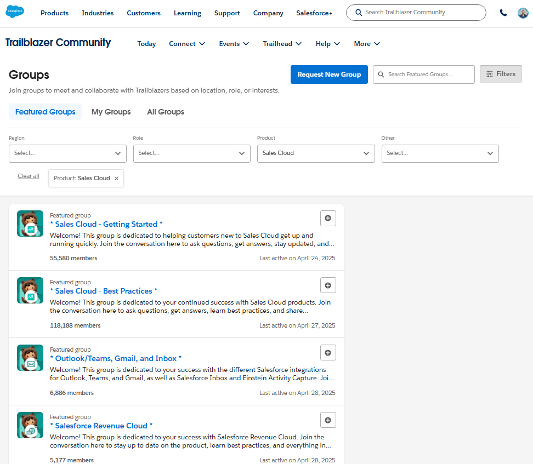Click the Clear all filters link
The width and height of the screenshot is (533, 464).
[29, 176]
